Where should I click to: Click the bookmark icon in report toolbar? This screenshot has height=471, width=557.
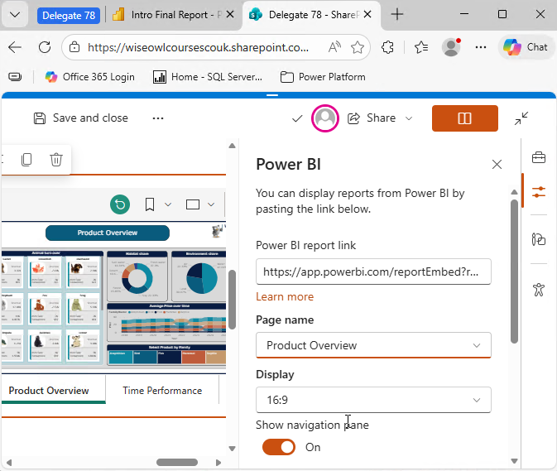(150, 204)
